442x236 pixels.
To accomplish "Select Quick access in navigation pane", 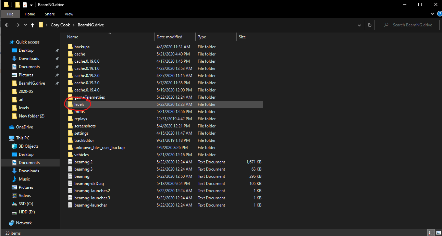I will click(x=28, y=42).
